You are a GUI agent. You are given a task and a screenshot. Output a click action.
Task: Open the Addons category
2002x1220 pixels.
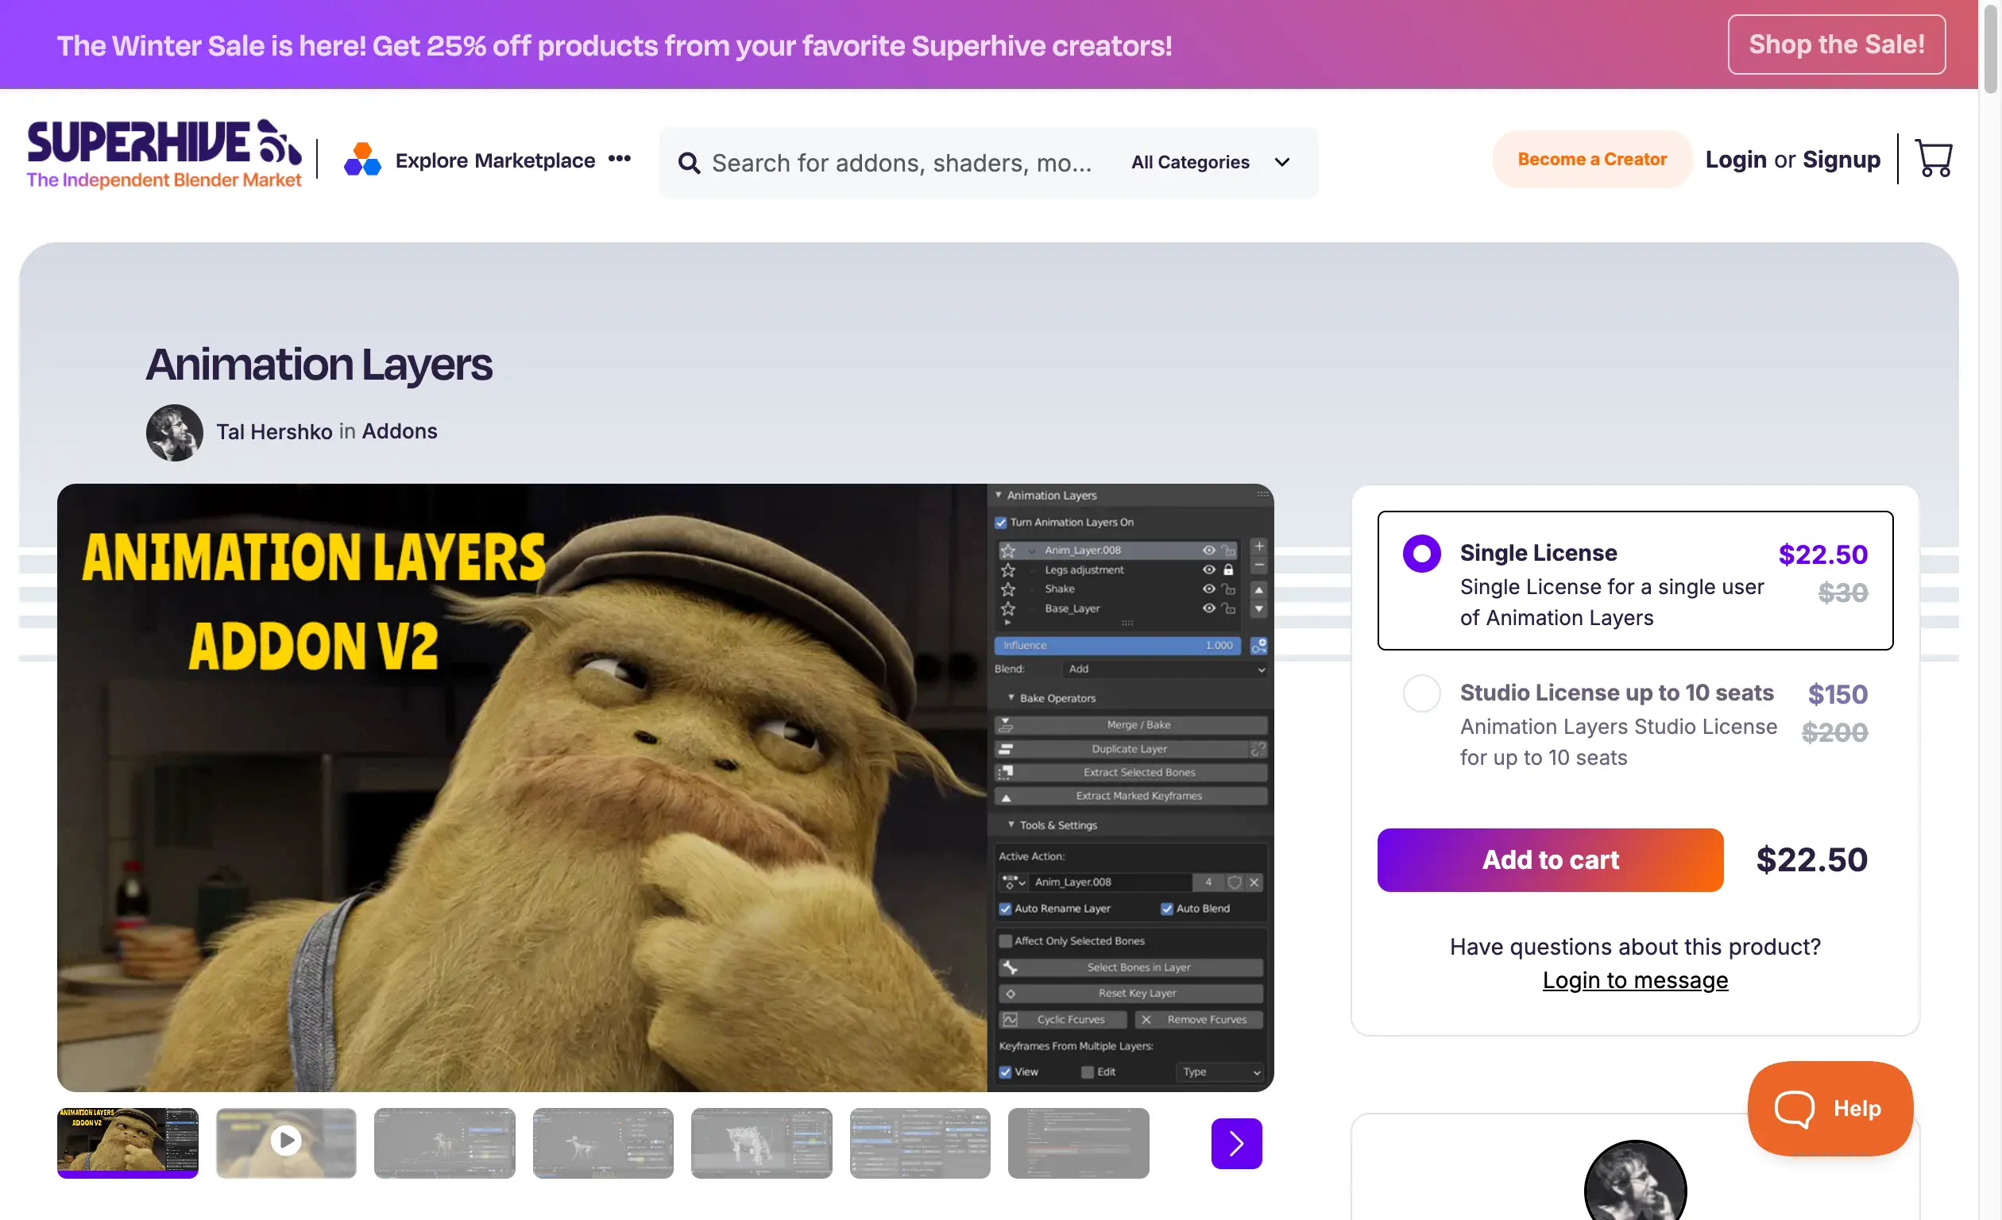399,431
